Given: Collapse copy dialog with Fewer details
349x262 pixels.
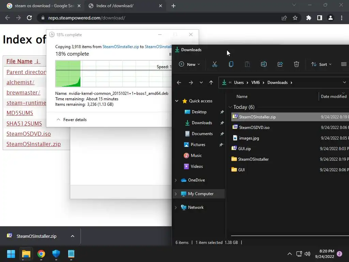Looking at the screenshot, I should coord(72,120).
